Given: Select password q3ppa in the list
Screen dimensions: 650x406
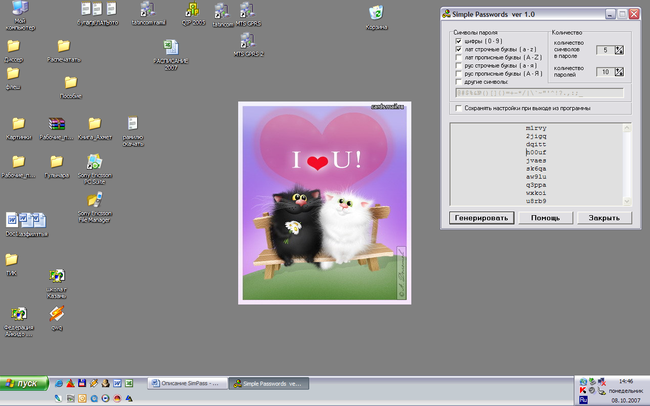Looking at the screenshot, I should (536, 185).
